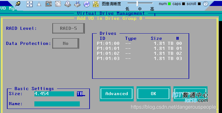Click the Type column header in Drives
222x113 pixels.
[131, 39]
